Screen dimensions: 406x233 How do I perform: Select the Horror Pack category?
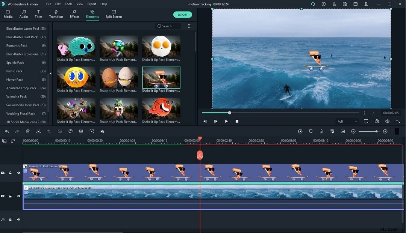[x=14, y=79]
